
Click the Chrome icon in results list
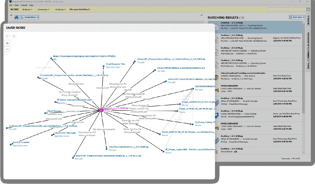point(217,77)
